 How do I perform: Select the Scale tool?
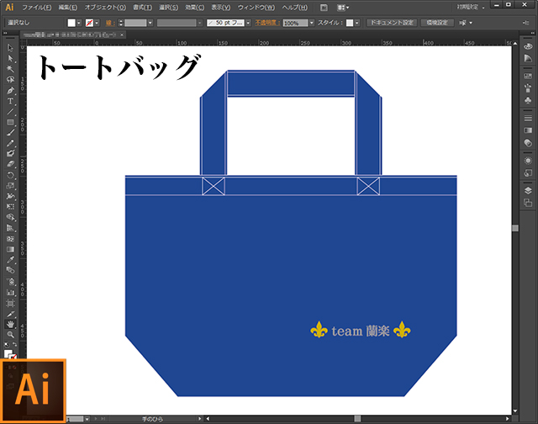pos(10,186)
